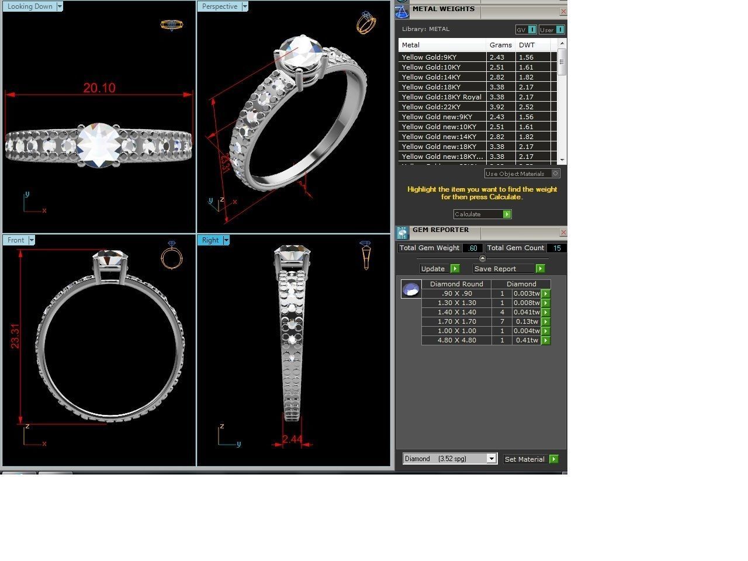Screen dimensions: 748x561
Task: Click the Set Material button
Action: pos(525,459)
